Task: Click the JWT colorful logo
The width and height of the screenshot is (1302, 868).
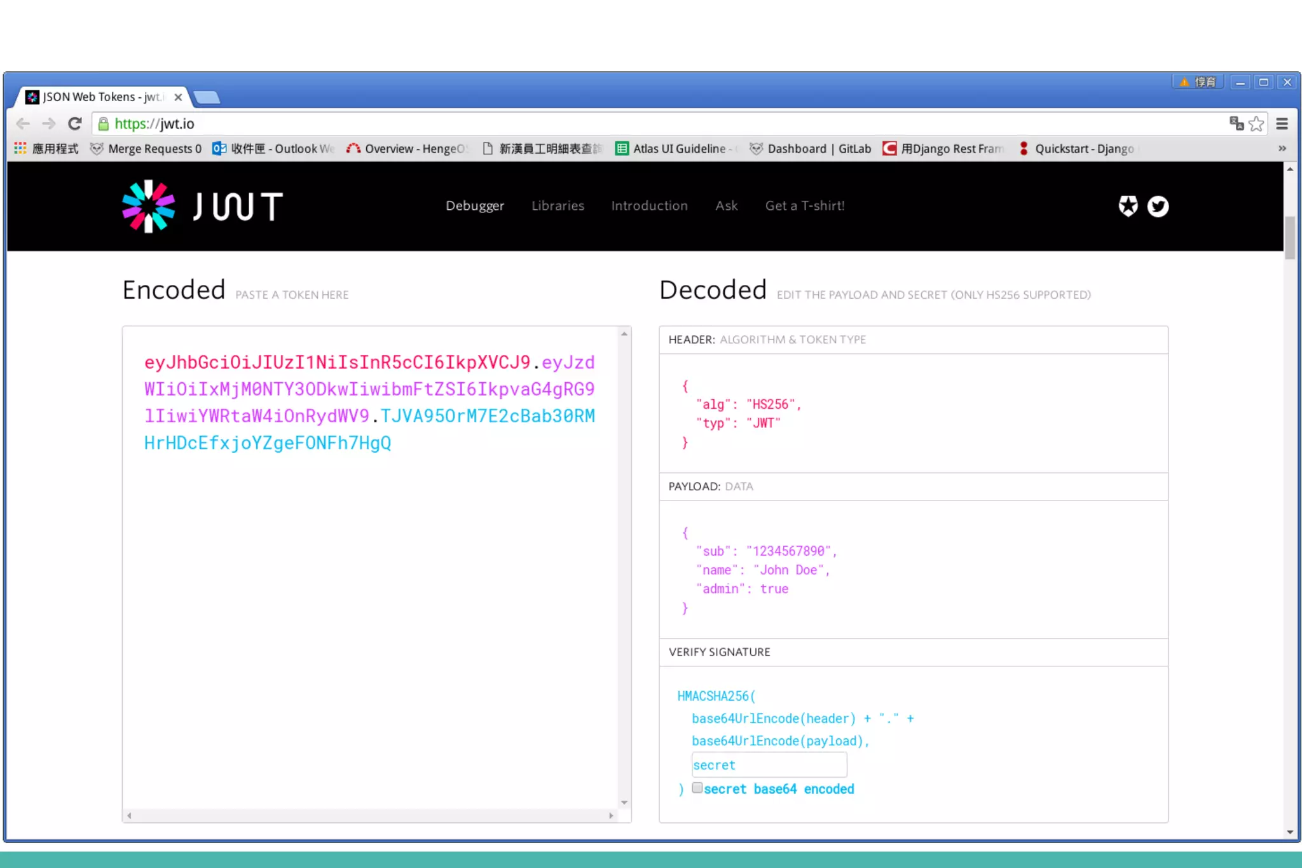Action: coord(149,206)
